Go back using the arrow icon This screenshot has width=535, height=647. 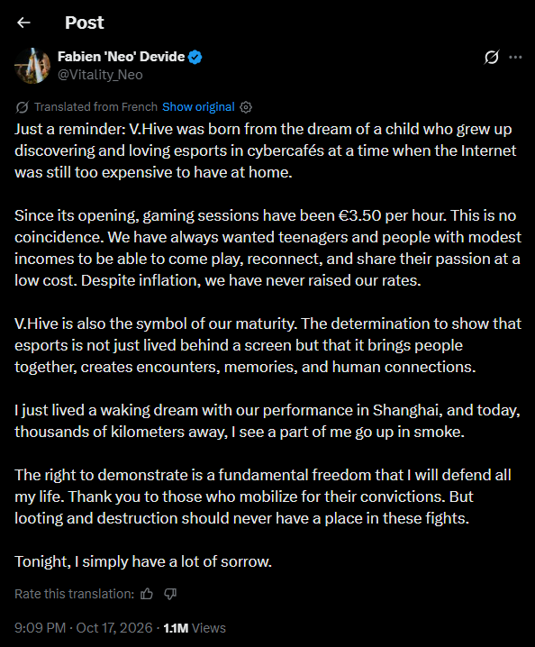(x=24, y=23)
